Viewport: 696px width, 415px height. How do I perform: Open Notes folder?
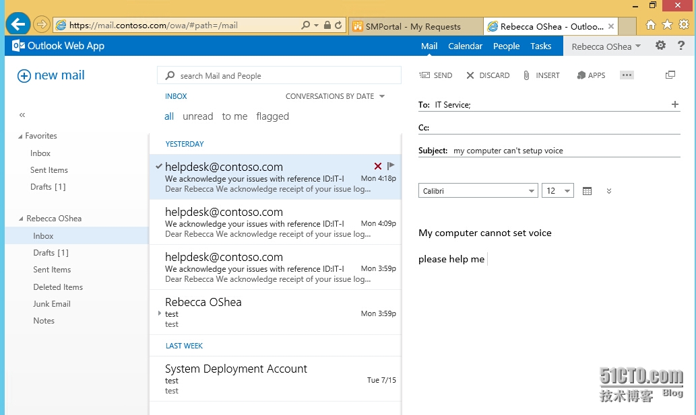click(44, 321)
